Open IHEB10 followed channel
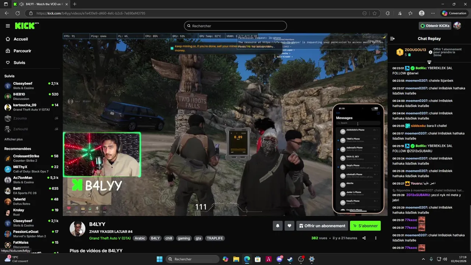The image size is (471, 265). pos(31,96)
